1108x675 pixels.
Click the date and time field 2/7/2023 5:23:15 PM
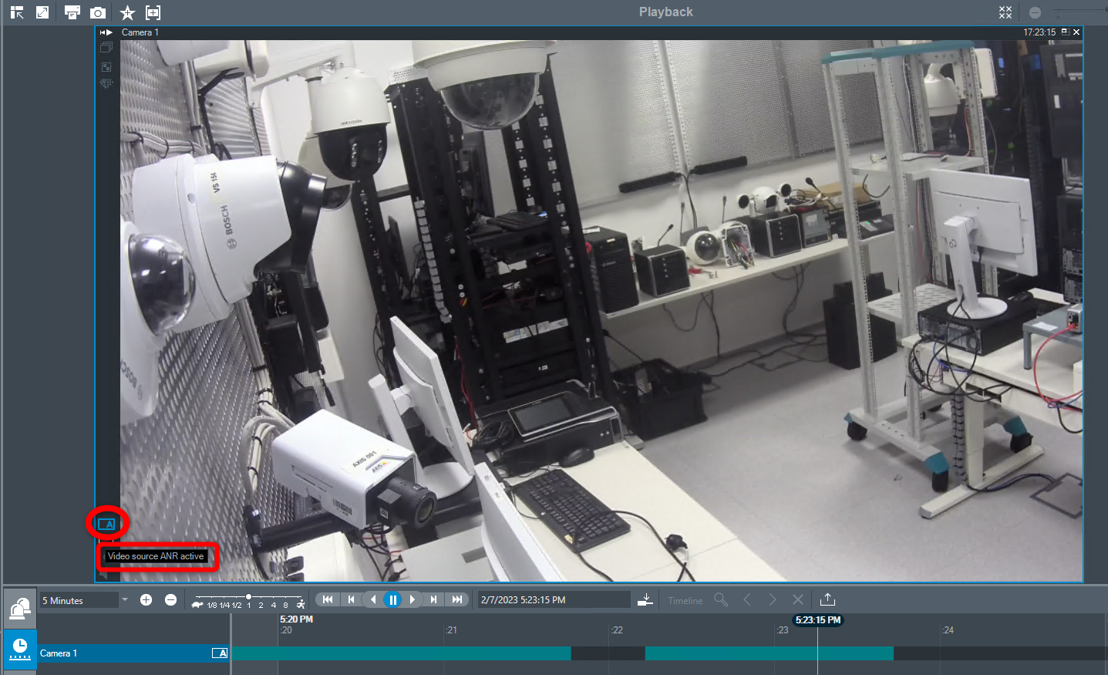554,599
